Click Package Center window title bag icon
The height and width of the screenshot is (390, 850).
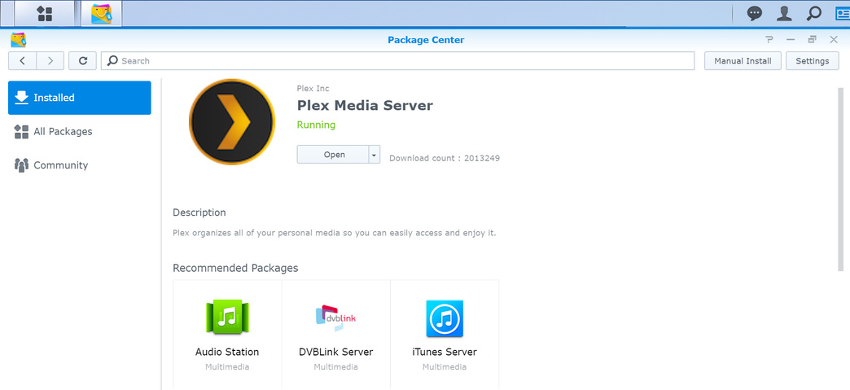pos(19,40)
